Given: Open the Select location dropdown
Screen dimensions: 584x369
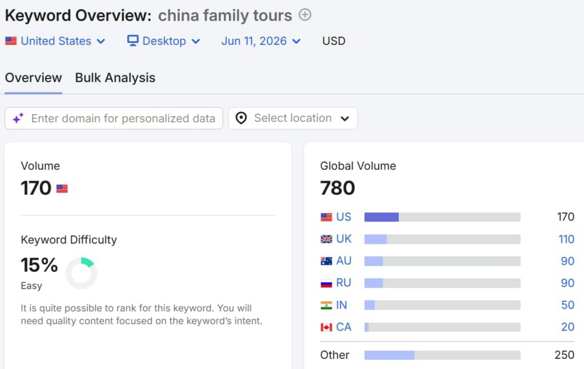Looking at the screenshot, I should coord(293,118).
